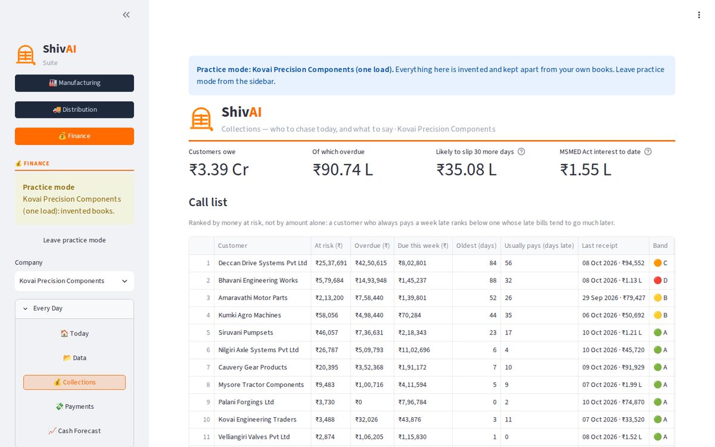Sort by Band column header

661,246
